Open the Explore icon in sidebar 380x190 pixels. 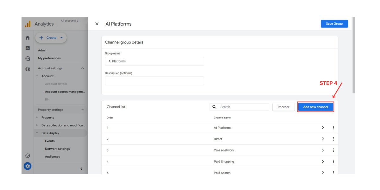pyautogui.click(x=28, y=59)
